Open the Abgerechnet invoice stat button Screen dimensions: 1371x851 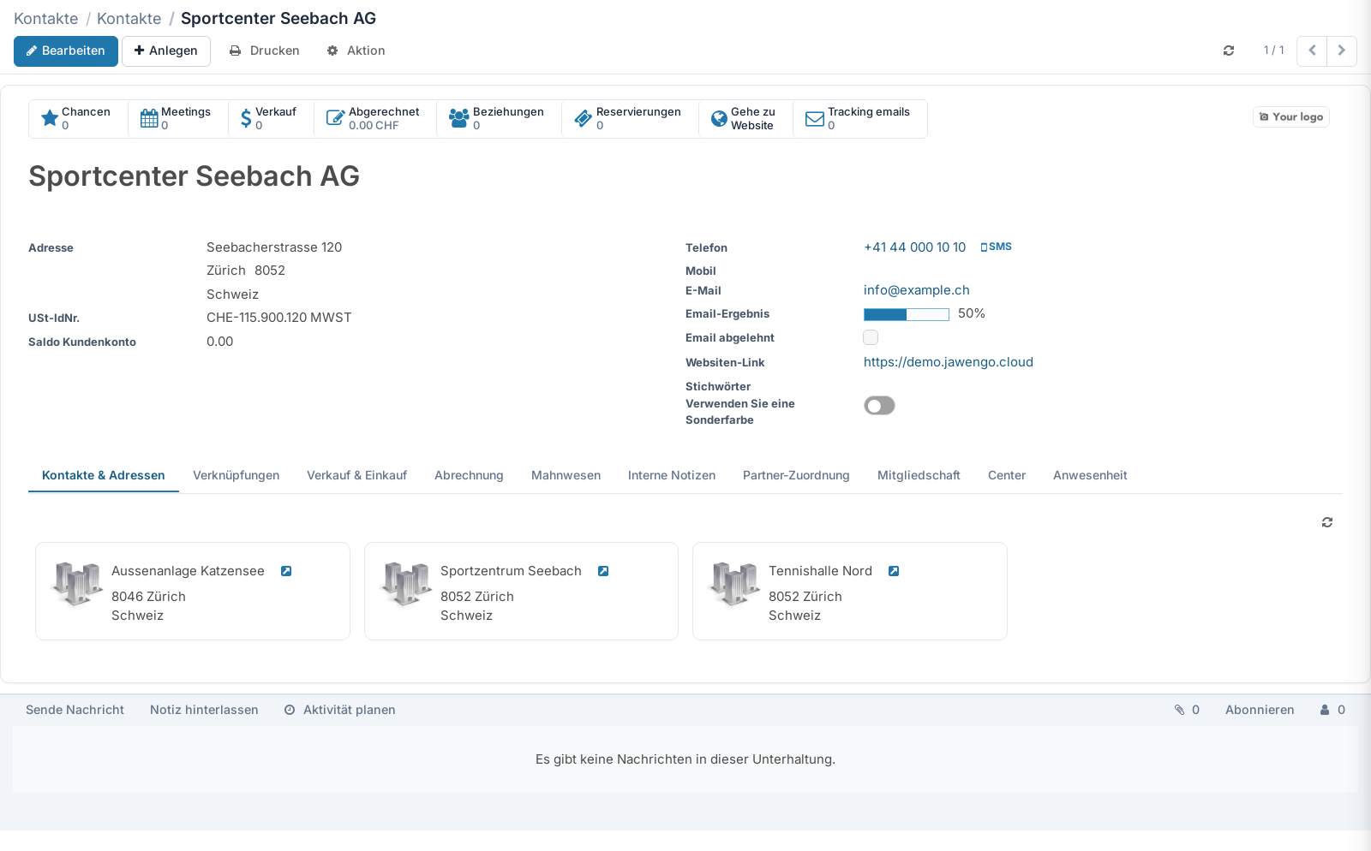tap(375, 119)
